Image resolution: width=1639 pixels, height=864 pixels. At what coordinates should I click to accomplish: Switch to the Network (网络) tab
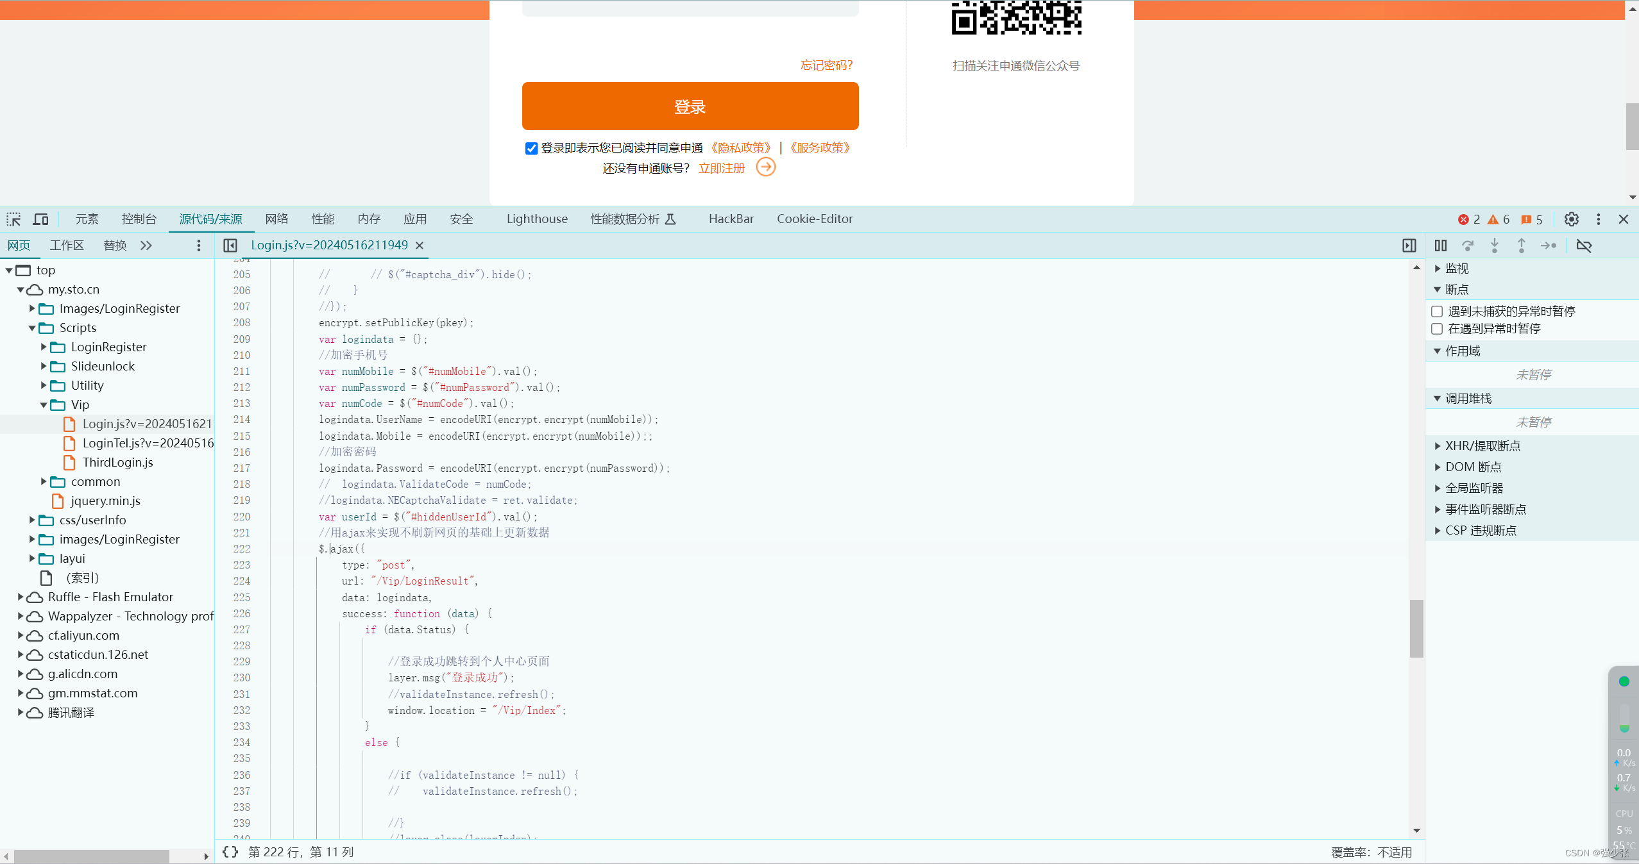[276, 219]
